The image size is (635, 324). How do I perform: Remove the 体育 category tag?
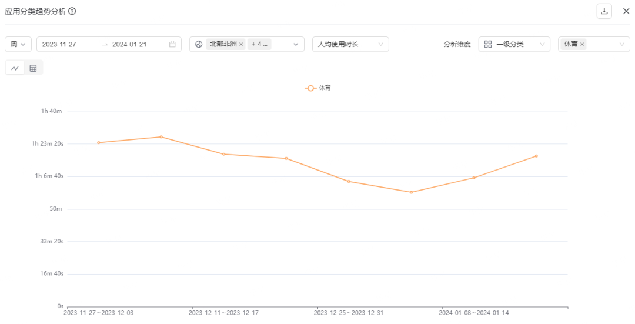pos(582,44)
